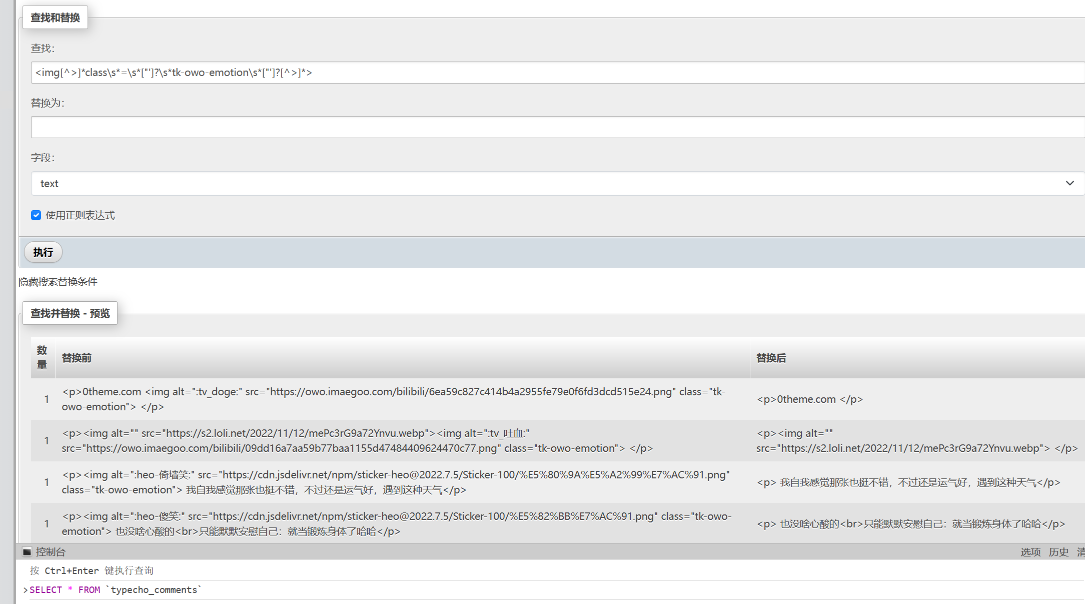Click 隐藏搜索替换条件 link
Screen dimensions: 1085x604
pos(58,282)
